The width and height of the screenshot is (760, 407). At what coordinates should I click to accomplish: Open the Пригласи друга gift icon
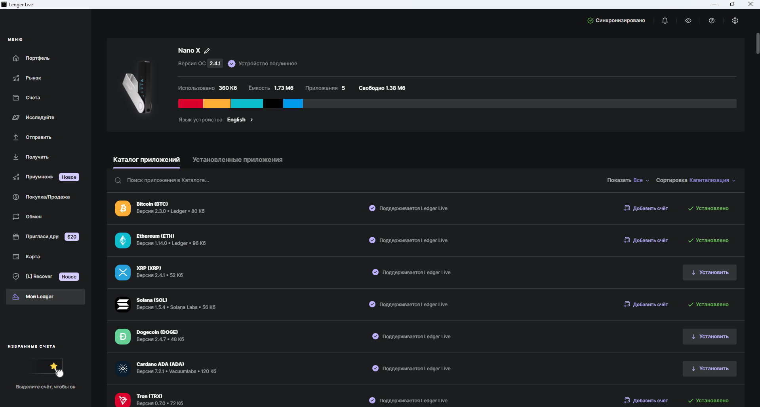point(16,237)
